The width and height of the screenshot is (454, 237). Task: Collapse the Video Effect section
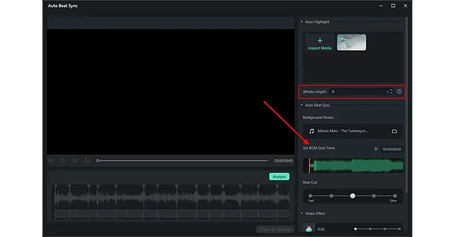click(x=302, y=214)
